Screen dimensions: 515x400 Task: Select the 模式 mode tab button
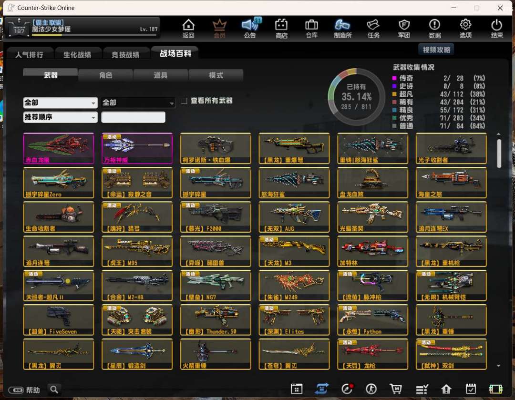[216, 75]
